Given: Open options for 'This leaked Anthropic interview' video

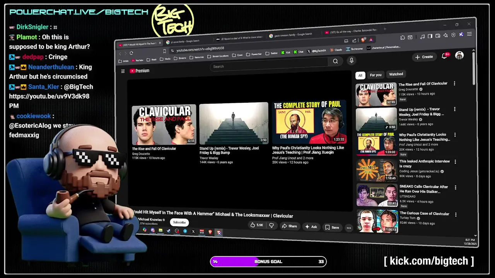Looking at the screenshot, I should coord(455,162).
